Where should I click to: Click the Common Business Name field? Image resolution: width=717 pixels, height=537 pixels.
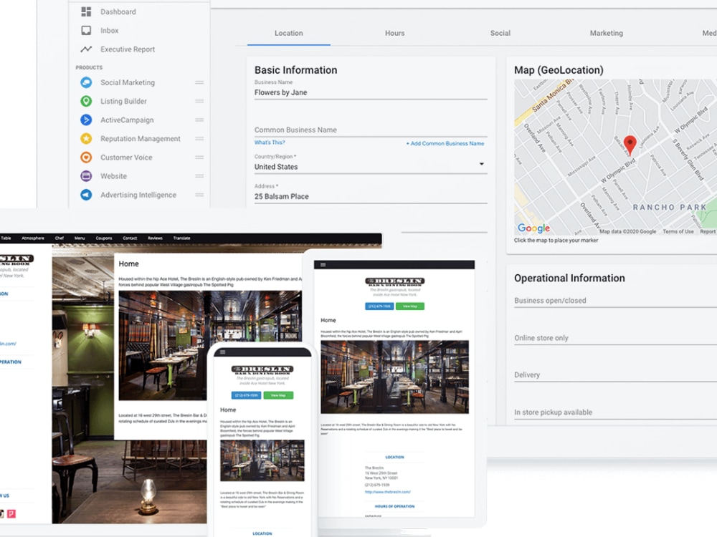pyautogui.click(x=371, y=130)
